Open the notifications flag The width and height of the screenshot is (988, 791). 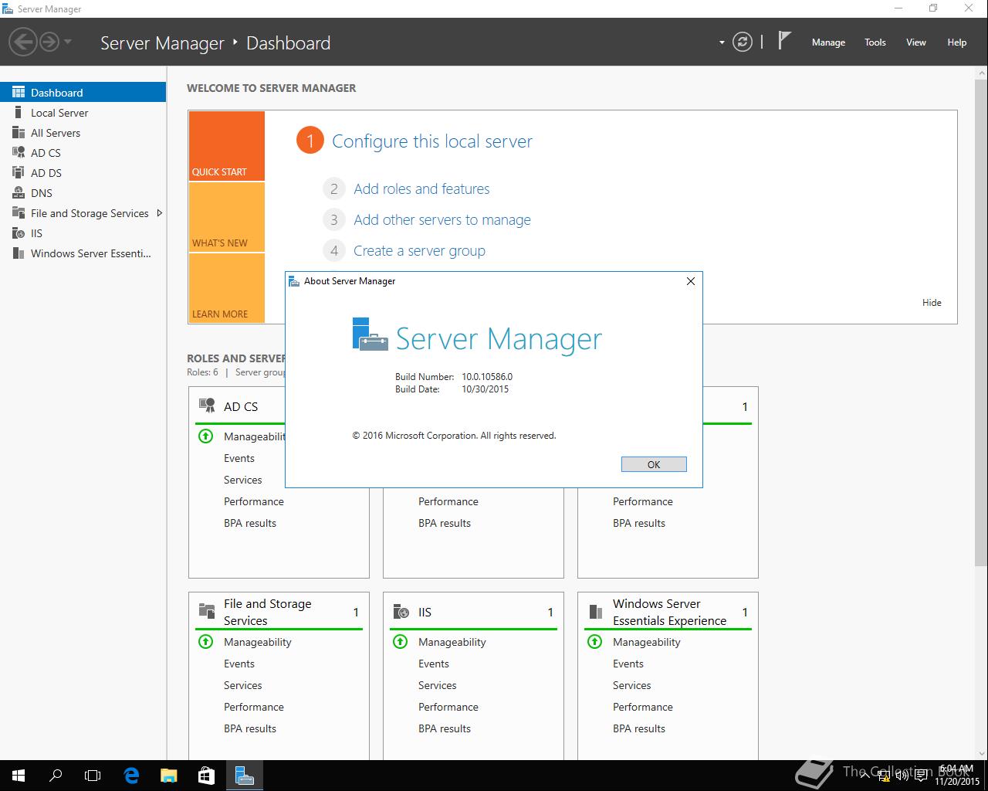784,40
